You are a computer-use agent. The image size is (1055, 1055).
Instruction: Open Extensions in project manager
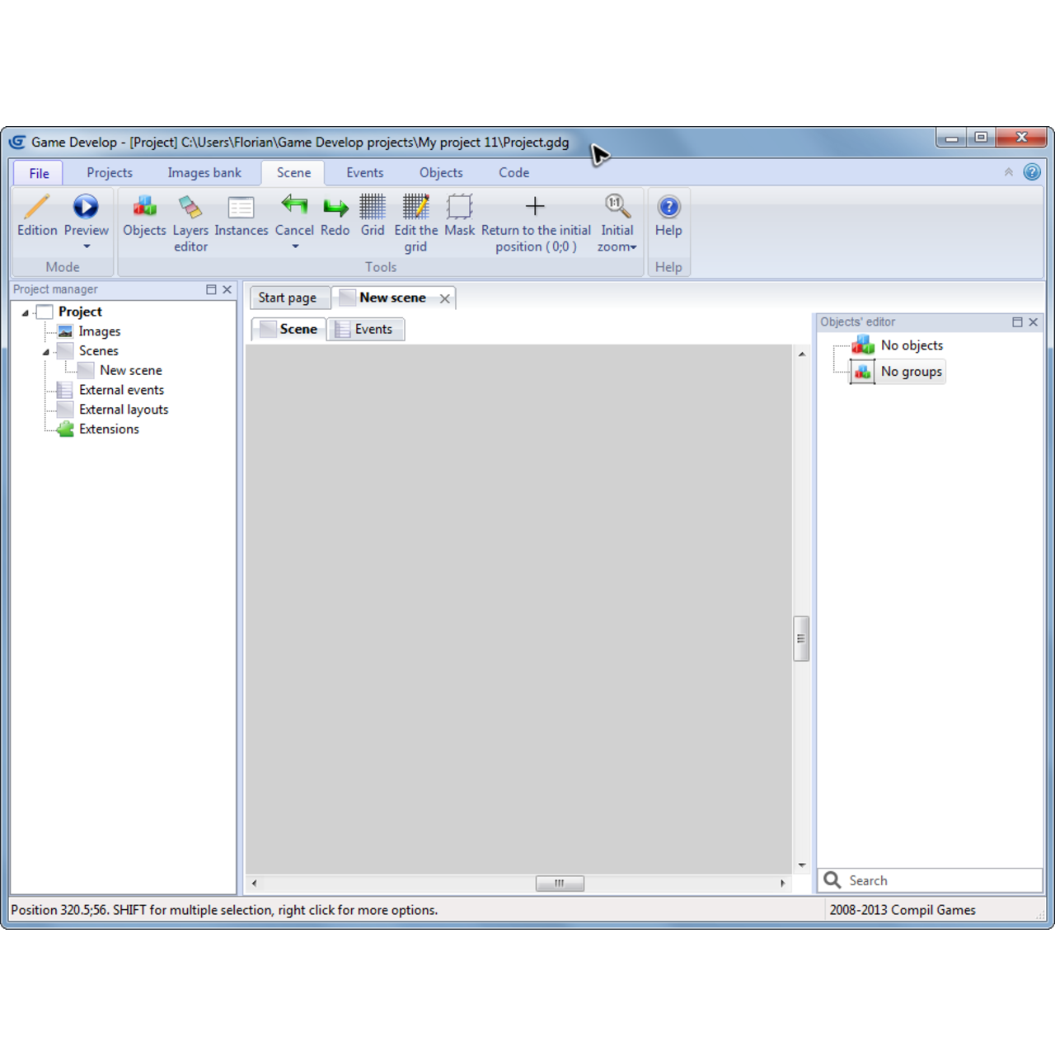109,429
